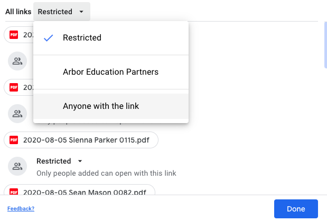Click the first PDF icon in list
Screen dimensions: 327x222
tap(14, 35)
